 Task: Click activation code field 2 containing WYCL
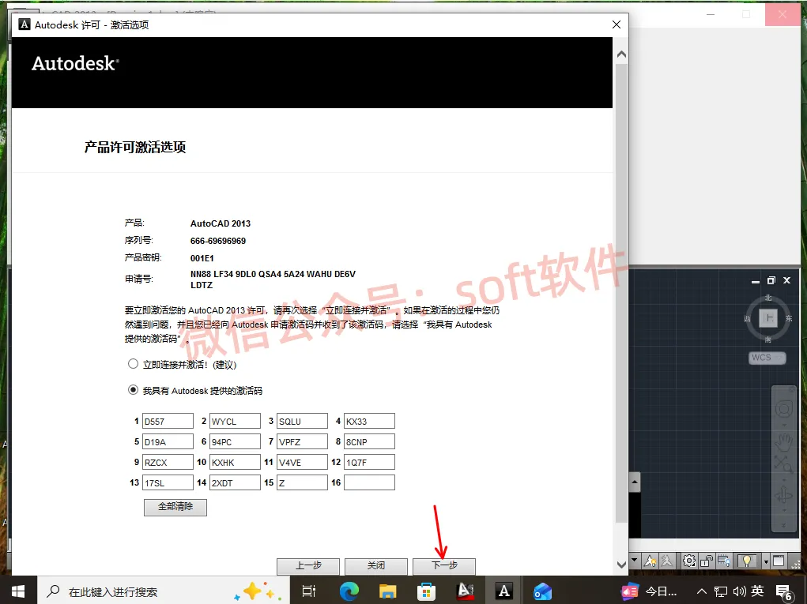[x=235, y=421]
